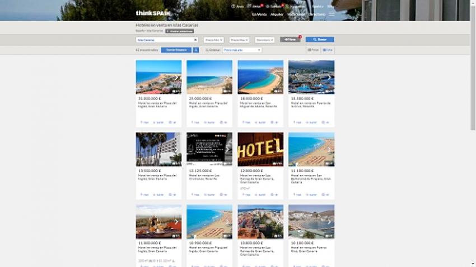Next photo arrow on the 11.000.000 € terrace listing
The image size is (476, 267).
click(x=176, y=222)
